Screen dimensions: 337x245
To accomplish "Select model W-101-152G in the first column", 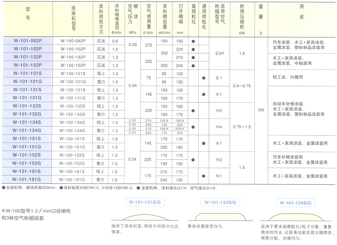I will point(27,163).
